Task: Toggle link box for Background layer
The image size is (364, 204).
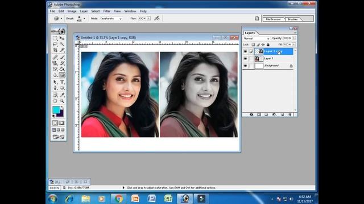Action: (x=251, y=66)
